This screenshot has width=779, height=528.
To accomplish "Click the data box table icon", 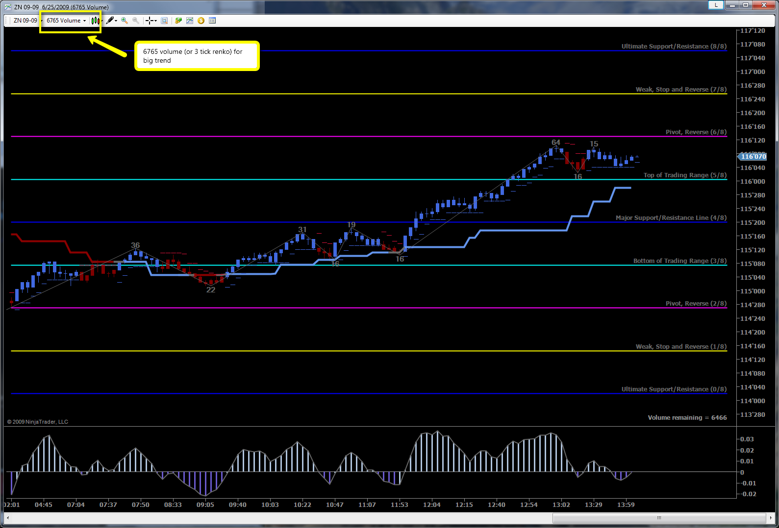I will (212, 21).
